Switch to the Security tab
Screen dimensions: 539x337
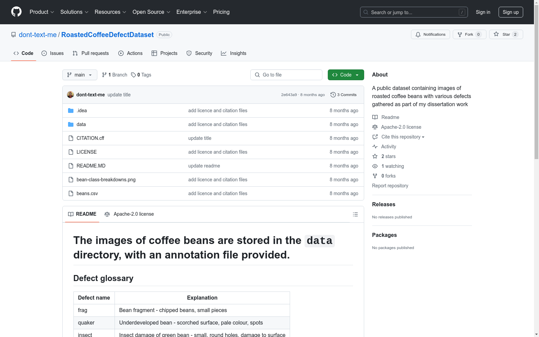[199, 53]
